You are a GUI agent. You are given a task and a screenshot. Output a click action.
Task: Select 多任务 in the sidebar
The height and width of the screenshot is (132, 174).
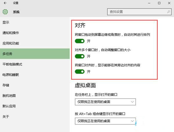[8, 54]
